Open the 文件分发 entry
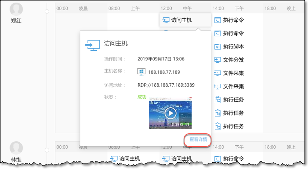This screenshot has width=308, height=169. coord(229,60)
